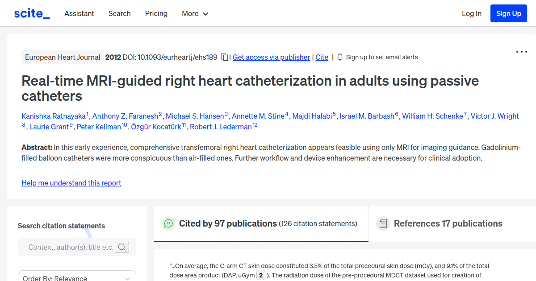Switch to the References 17 publications tab
The image size is (536, 281).
coord(448,223)
